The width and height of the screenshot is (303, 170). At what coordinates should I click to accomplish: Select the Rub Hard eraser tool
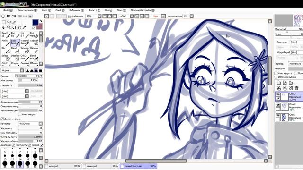34,35
